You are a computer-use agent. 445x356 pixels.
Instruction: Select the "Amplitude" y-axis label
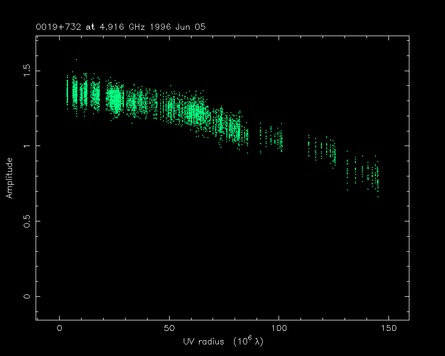click(x=9, y=179)
